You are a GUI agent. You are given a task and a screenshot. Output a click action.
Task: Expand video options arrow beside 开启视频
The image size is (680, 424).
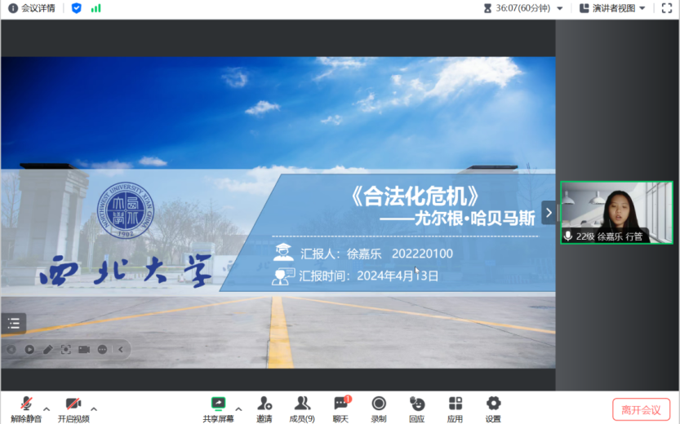coord(94,409)
